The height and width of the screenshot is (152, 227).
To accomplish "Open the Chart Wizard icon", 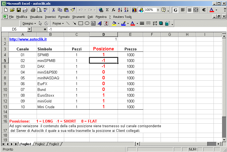I will click(134, 10).
